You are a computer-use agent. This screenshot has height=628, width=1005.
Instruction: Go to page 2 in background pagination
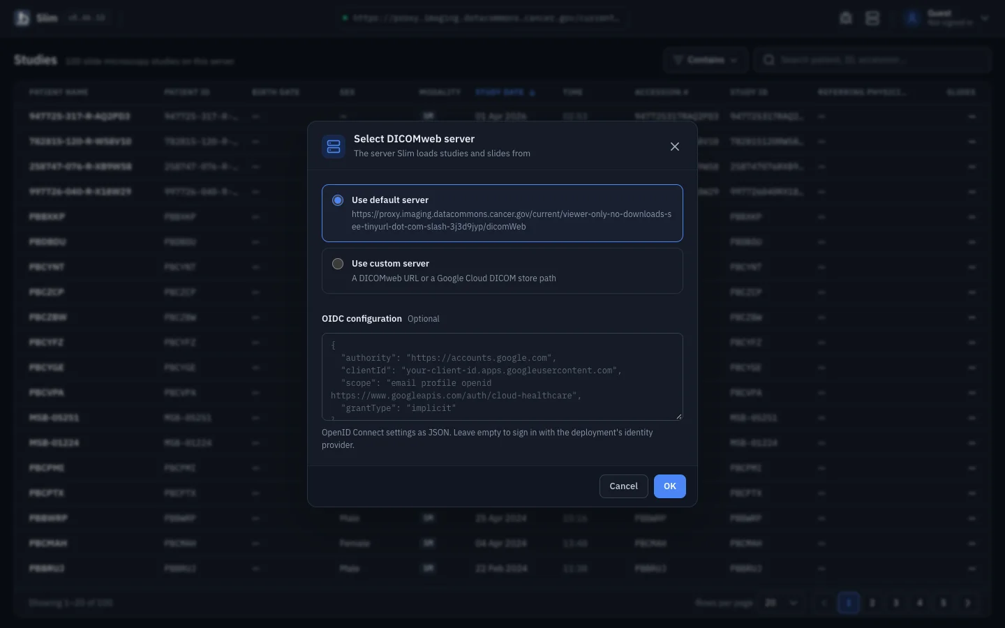[x=872, y=603]
